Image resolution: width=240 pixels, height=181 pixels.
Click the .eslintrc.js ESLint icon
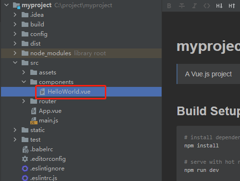[25, 178]
